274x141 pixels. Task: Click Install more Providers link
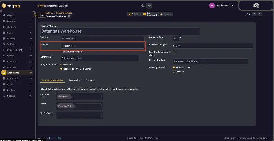click(72, 52)
